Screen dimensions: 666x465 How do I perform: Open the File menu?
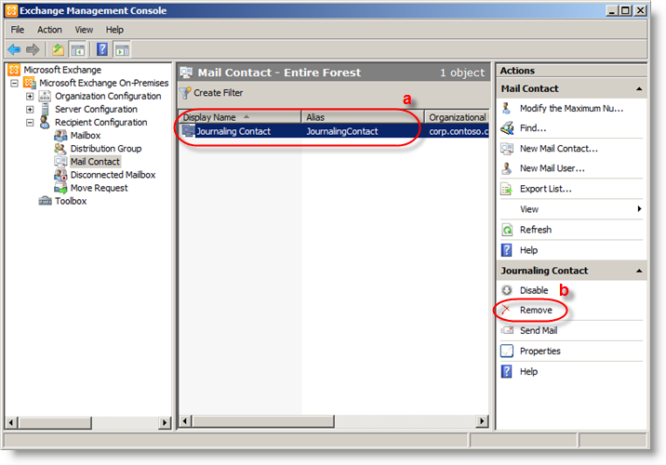pyautogui.click(x=18, y=30)
